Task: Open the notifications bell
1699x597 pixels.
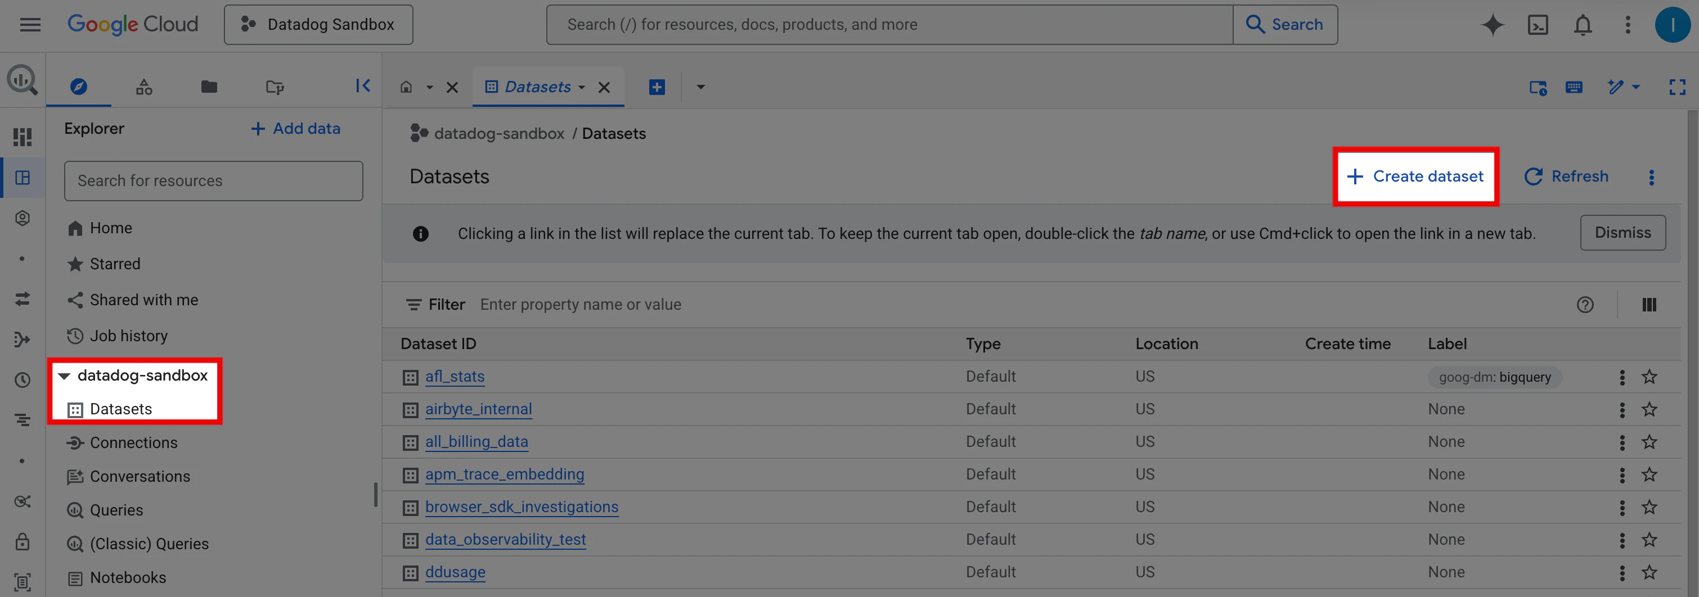Action: click(x=1583, y=25)
